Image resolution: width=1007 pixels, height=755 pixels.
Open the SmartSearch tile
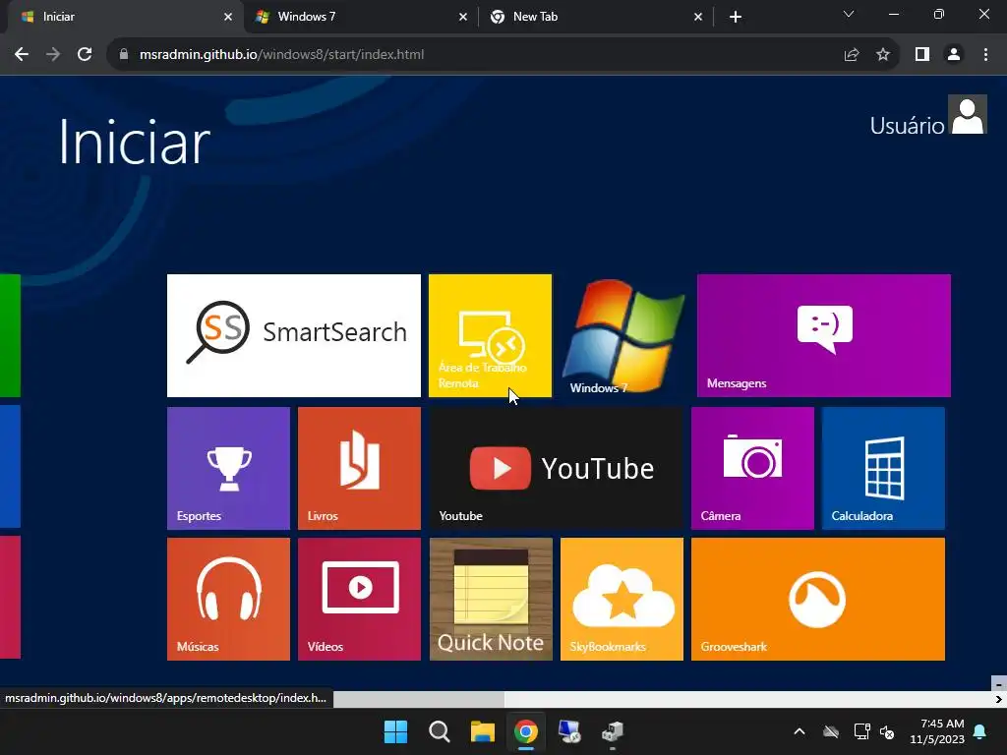click(x=293, y=335)
